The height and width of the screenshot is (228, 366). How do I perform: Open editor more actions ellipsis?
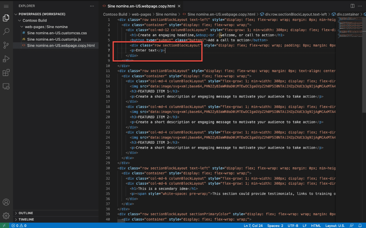(360, 6)
